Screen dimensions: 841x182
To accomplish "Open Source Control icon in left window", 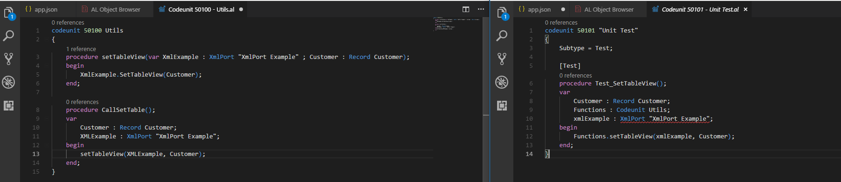I will tap(8, 58).
